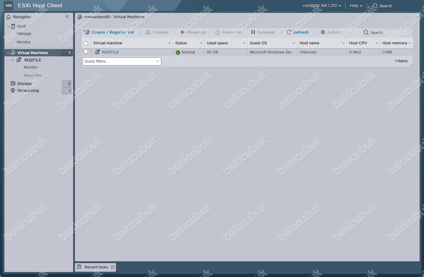
Task: Toggle the select-all virtual machines checkbox
Action: (x=86, y=43)
